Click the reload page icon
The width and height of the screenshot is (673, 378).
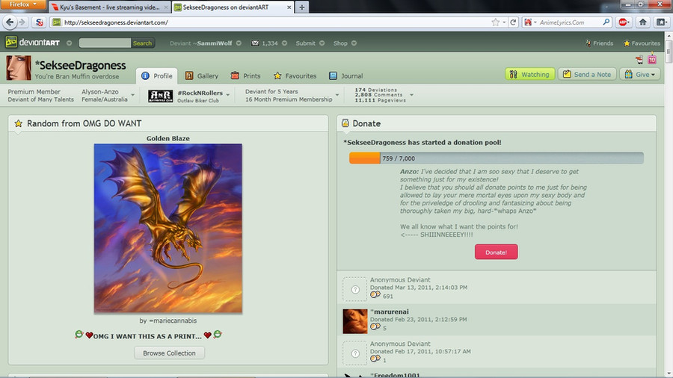[x=513, y=22]
